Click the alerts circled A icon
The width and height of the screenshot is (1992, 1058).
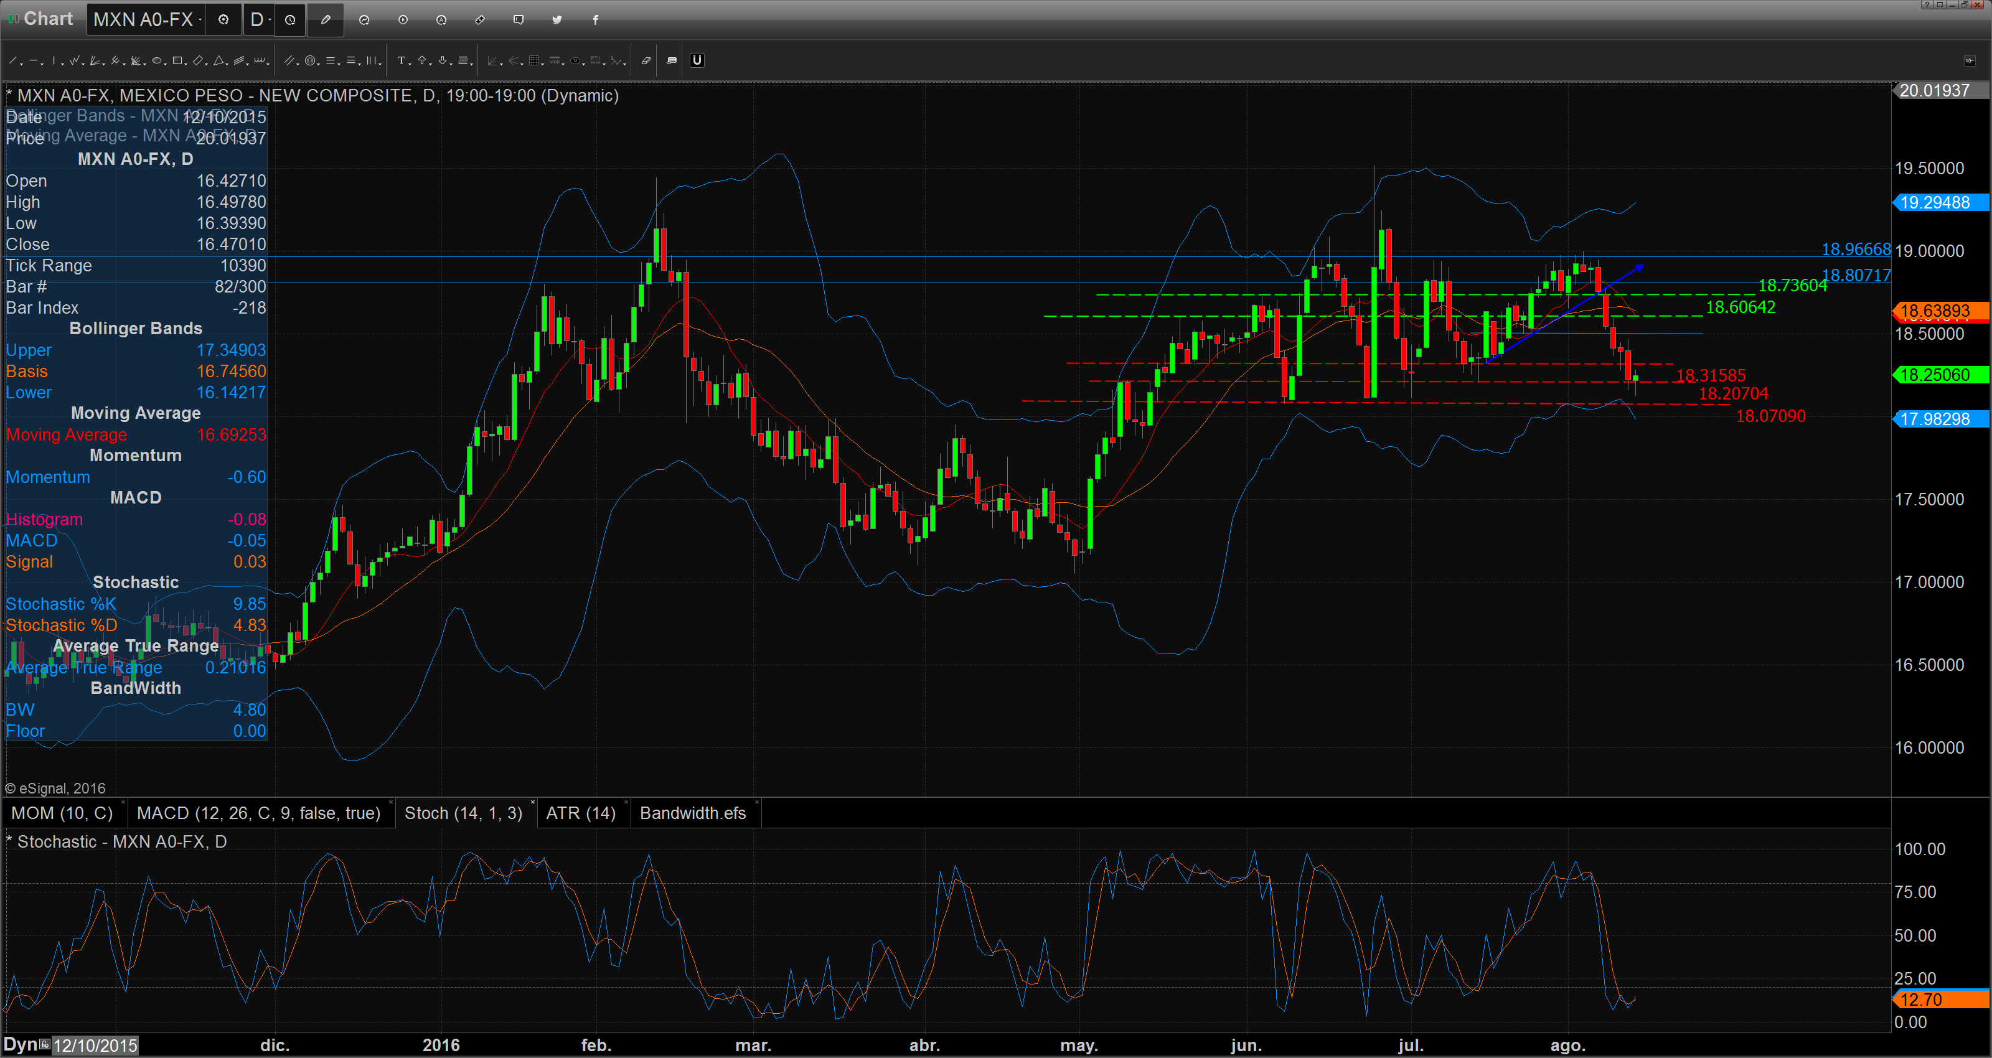click(x=441, y=19)
